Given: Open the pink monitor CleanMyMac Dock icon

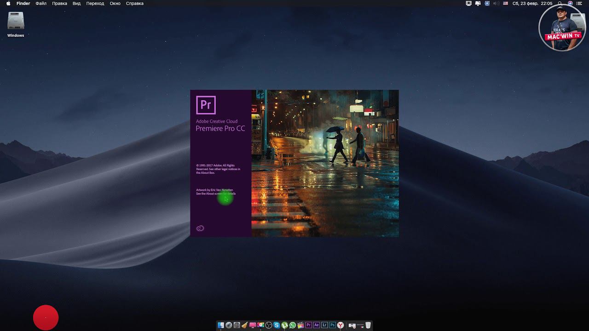Looking at the screenshot, I should coord(253,325).
